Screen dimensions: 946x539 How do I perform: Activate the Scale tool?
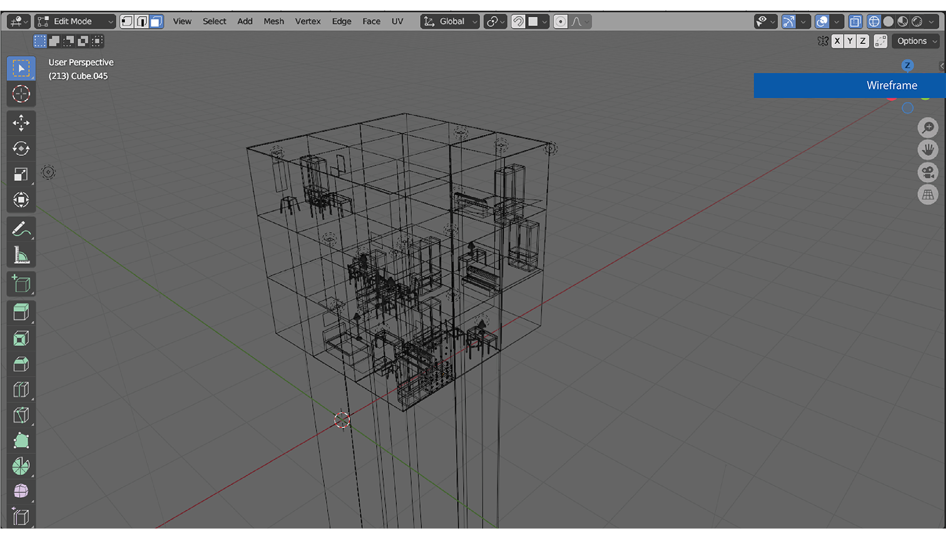click(21, 174)
